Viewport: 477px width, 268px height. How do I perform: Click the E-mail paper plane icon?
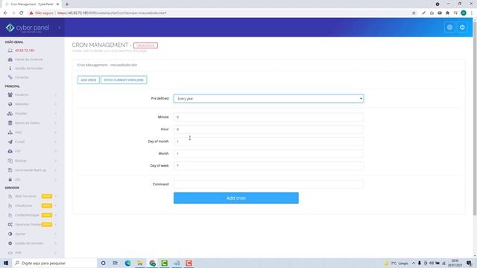pos(10,142)
